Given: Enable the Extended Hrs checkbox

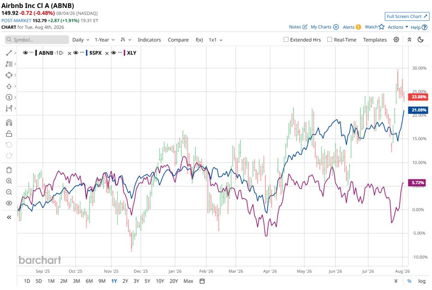Looking at the screenshot, I should [x=286, y=39].
